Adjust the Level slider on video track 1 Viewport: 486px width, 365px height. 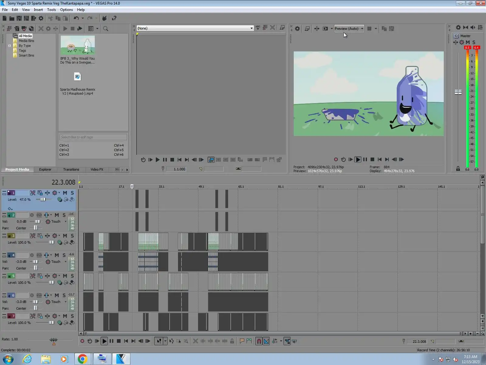pyautogui.click(x=43, y=200)
